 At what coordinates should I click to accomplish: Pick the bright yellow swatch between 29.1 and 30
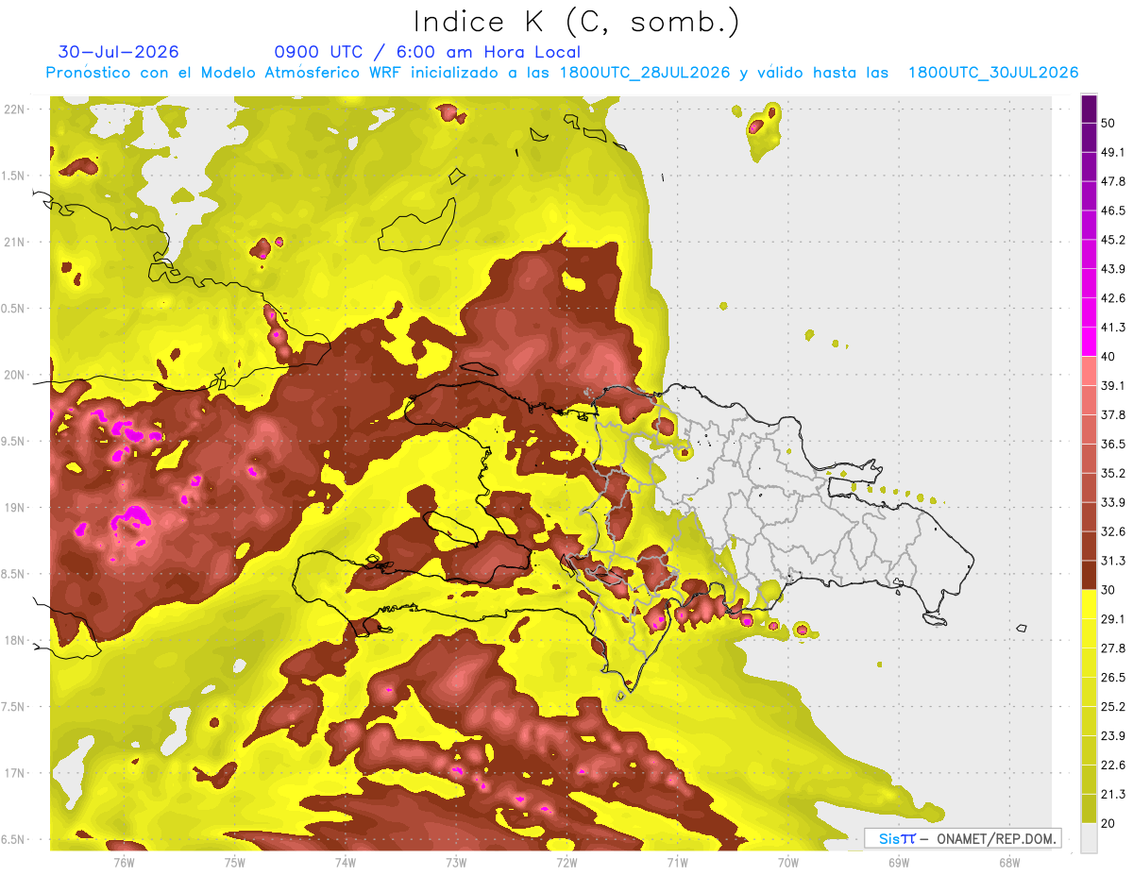1089,605
